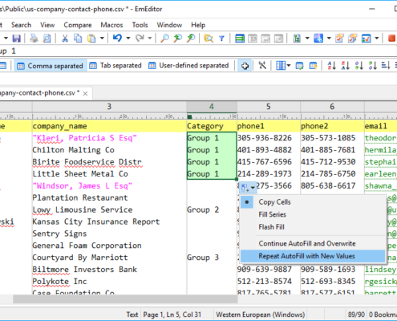Click the Cut scissors icon
The image size is (397, 321).
65,39
